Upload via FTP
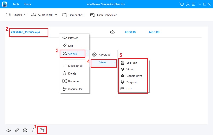This screenshot has width=213, height=135. pos(133,89)
